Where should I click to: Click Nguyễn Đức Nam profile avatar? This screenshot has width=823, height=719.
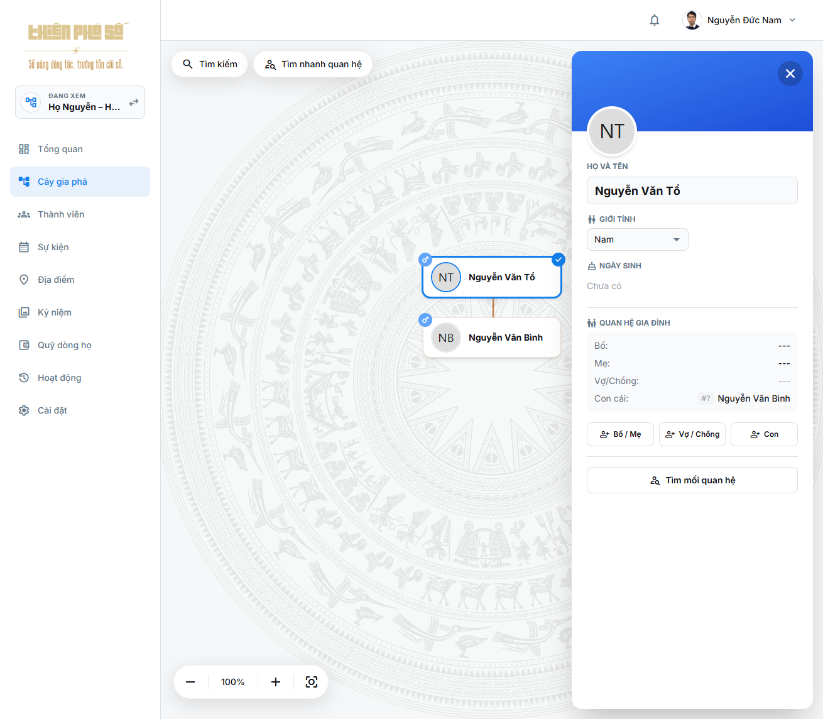(692, 20)
